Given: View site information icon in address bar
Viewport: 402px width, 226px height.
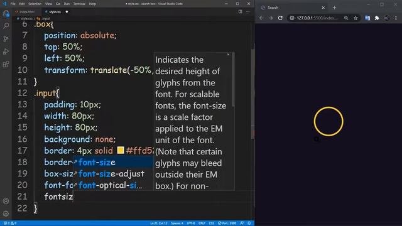Looking at the screenshot, I should click(x=291, y=18).
